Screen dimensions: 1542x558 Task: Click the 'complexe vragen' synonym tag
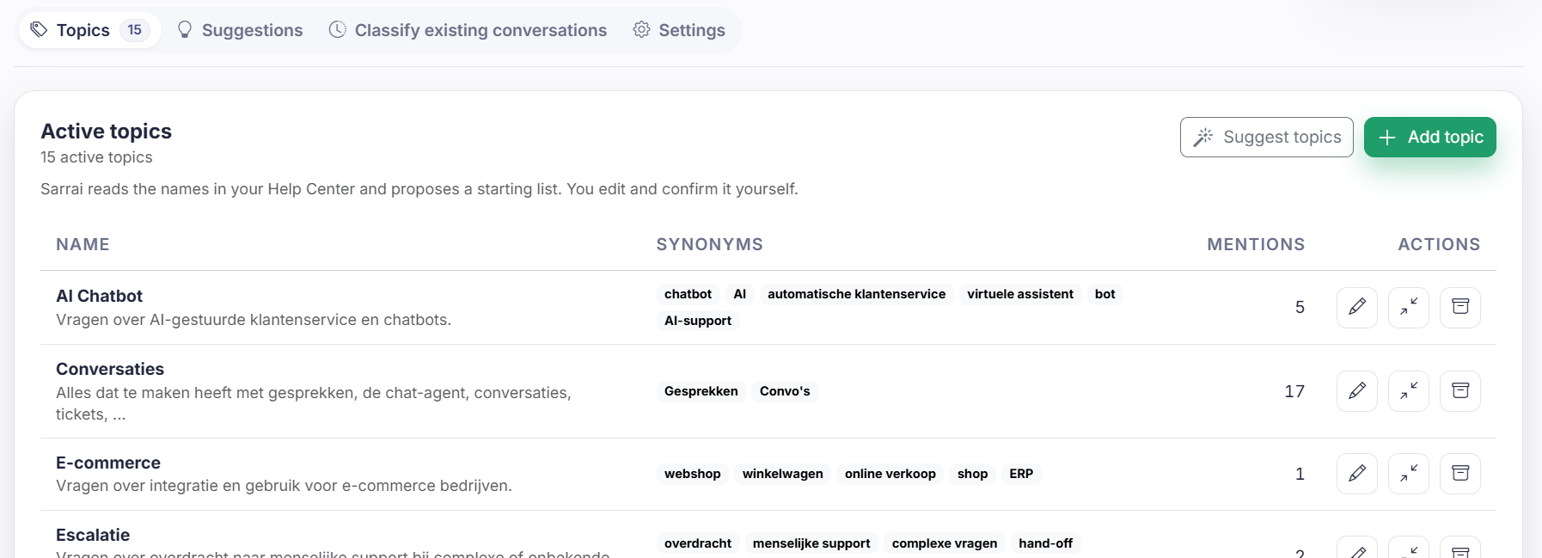click(x=945, y=543)
